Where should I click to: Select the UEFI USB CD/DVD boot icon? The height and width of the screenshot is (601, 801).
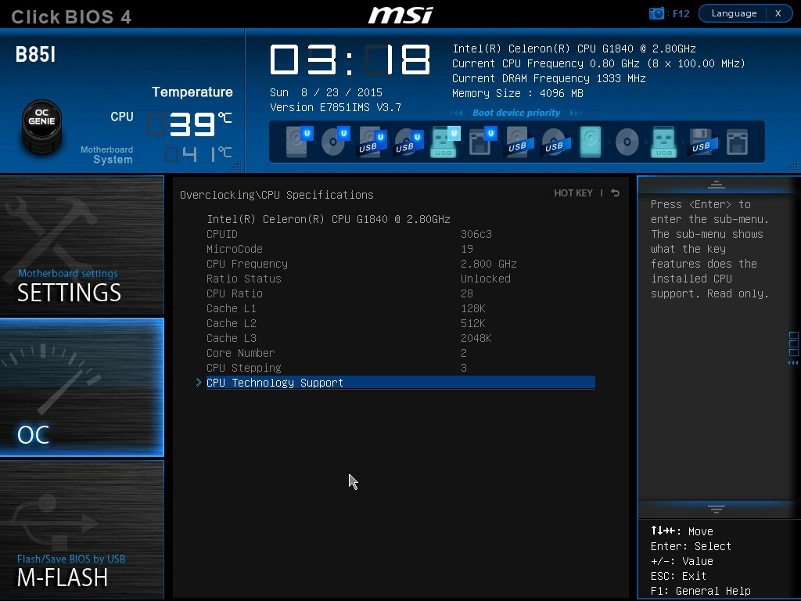click(409, 142)
